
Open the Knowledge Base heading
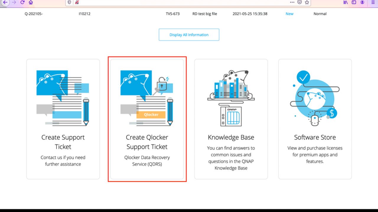pos(231,138)
